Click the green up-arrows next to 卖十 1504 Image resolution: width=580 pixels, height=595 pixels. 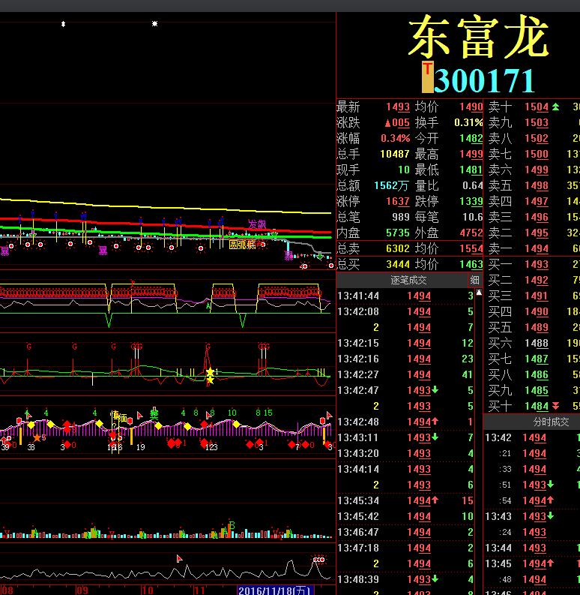[555, 107]
